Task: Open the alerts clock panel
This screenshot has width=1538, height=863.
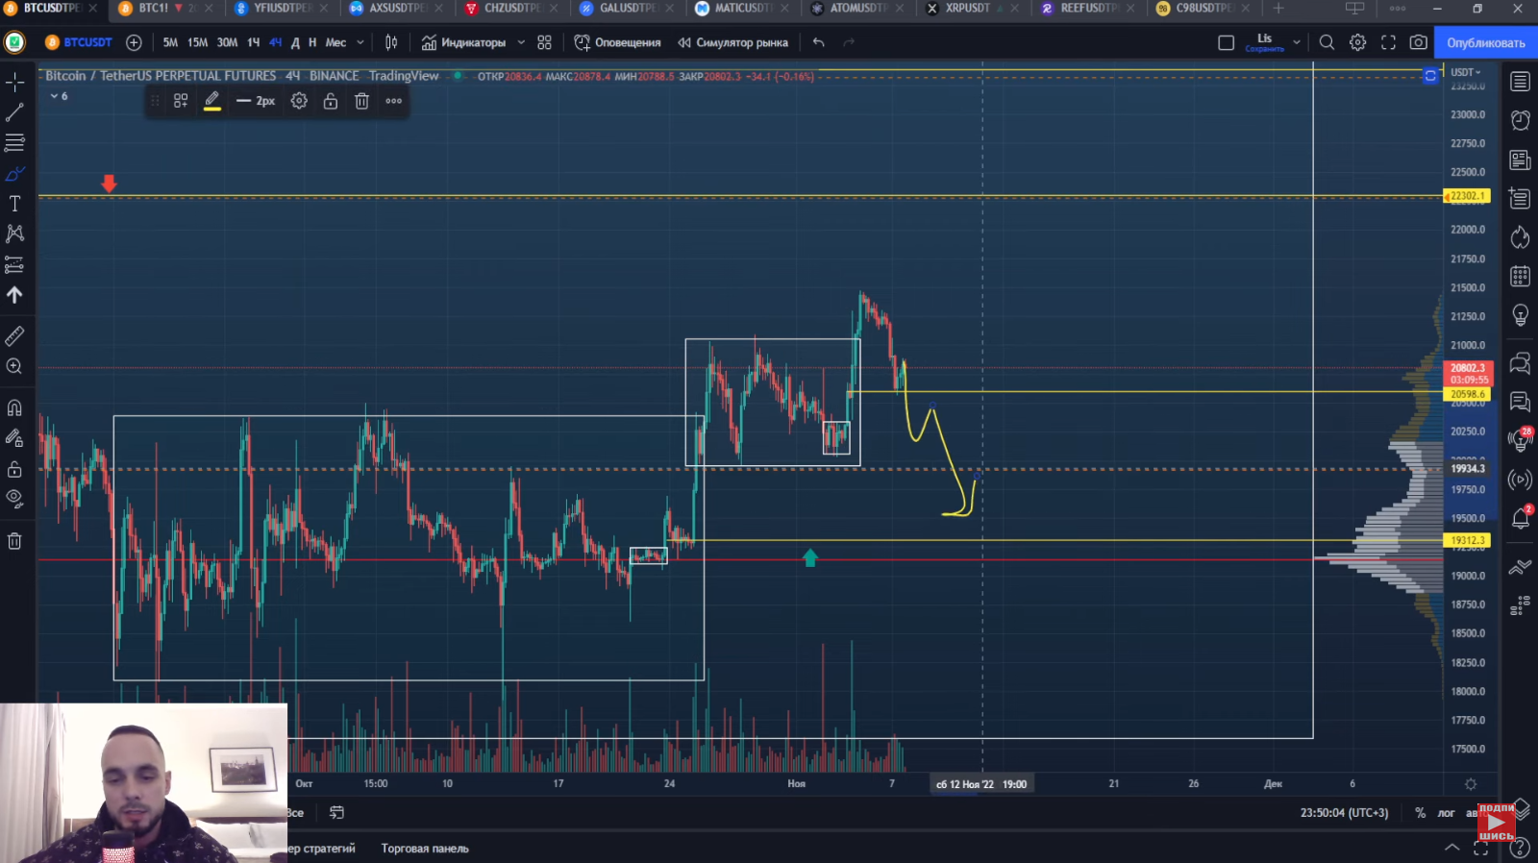Action: 1520,120
